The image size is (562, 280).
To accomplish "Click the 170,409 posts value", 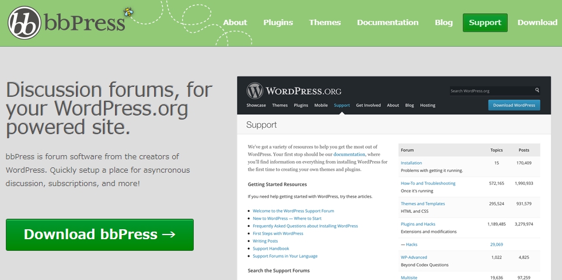I will point(523,163).
